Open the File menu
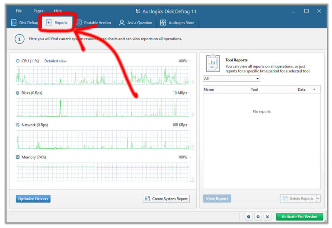The height and width of the screenshot is (228, 332). 19,11
